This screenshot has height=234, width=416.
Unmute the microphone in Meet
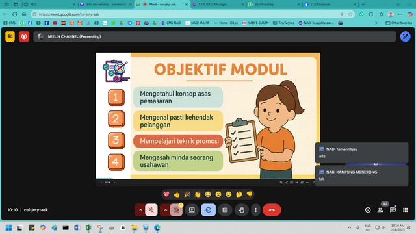click(151, 210)
